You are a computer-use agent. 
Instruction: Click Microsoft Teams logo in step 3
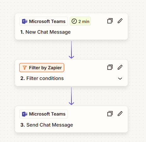point(25,114)
